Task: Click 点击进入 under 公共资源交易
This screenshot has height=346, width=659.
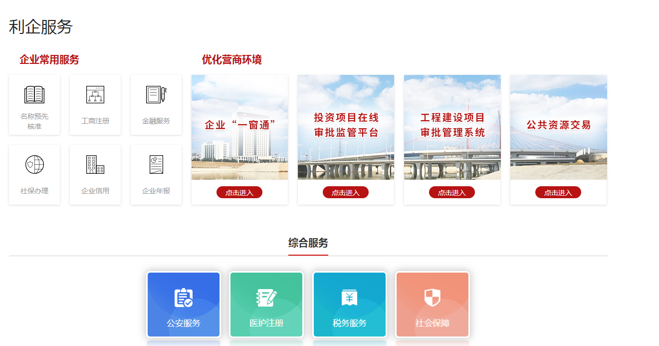Action: [x=558, y=192]
